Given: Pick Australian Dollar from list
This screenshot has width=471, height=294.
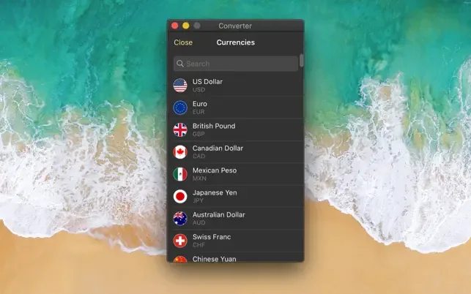Looking at the screenshot, I should pos(219,215).
